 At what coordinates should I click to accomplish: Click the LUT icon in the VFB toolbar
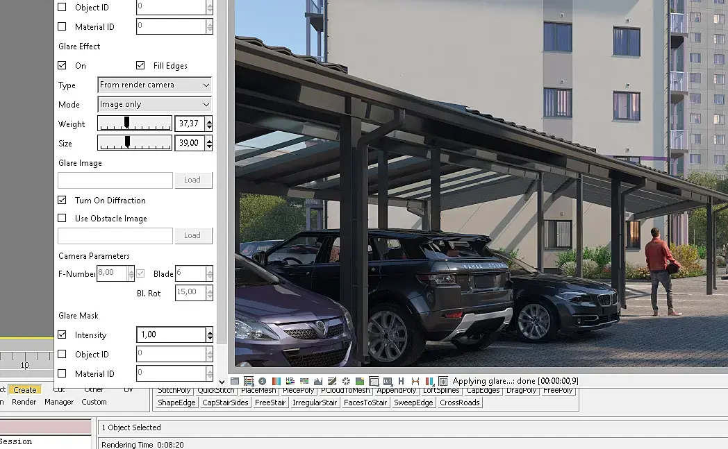pyautogui.click(x=388, y=381)
